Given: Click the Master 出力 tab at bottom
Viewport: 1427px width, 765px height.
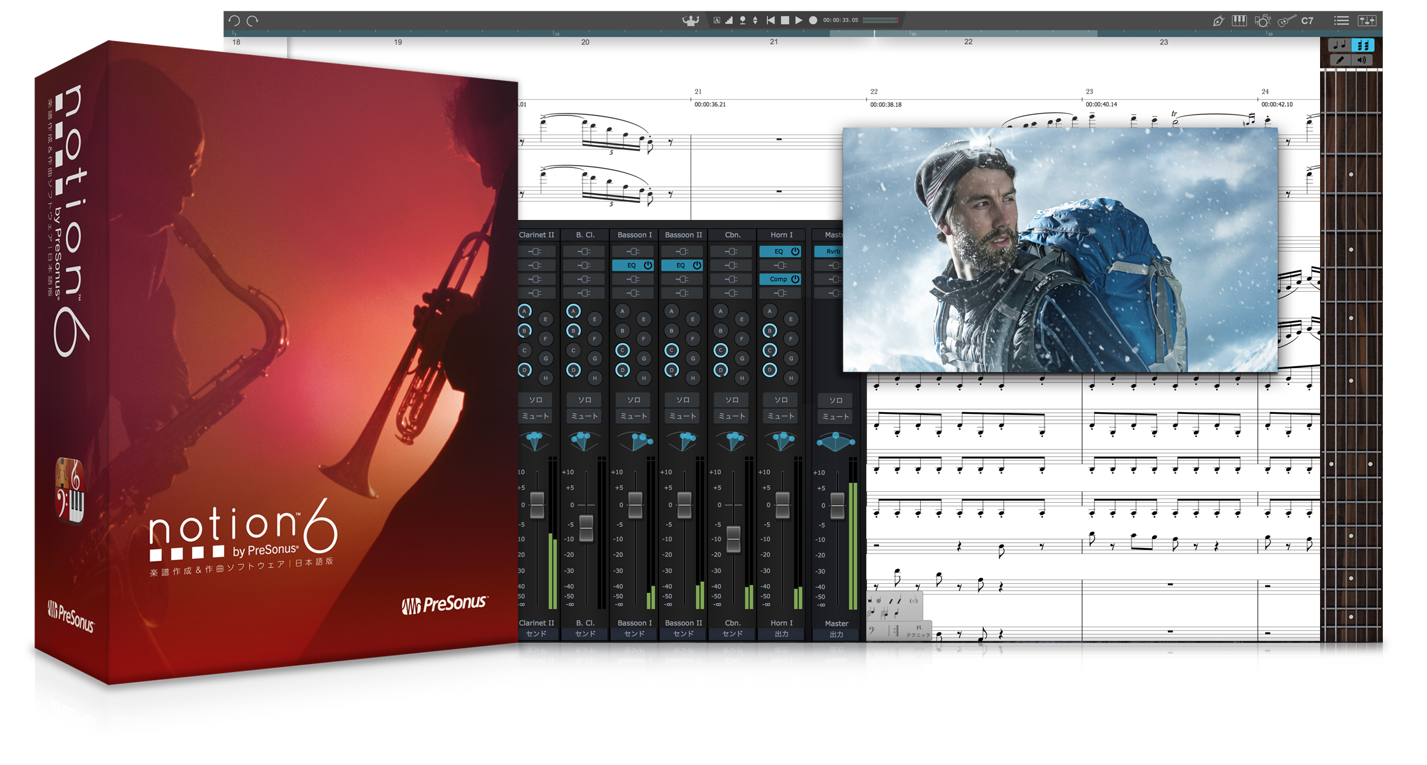Looking at the screenshot, I should pyautogui.click(x=836, y=634).
